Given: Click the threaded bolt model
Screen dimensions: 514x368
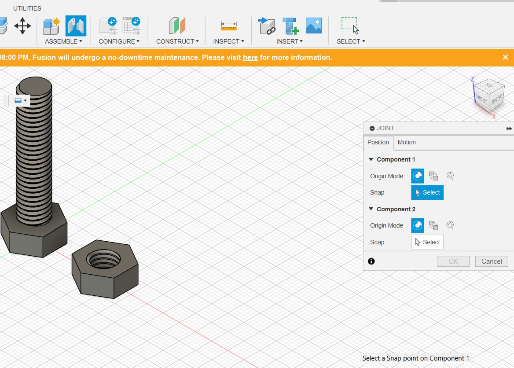Looking at the screenshot, I should point(34,167).
